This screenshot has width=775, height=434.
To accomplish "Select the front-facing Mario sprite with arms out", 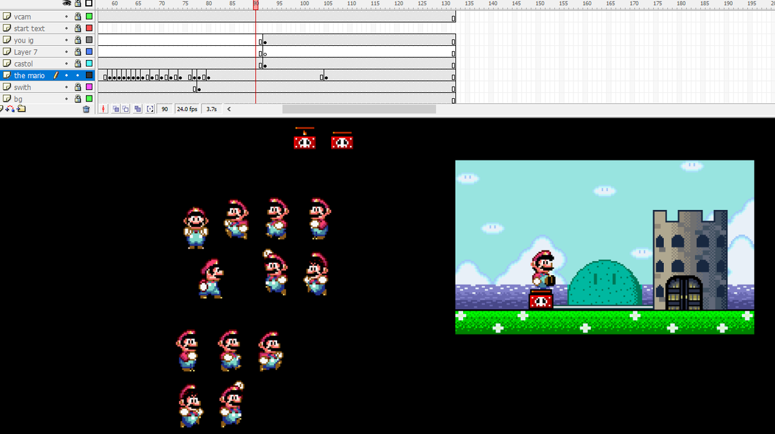I will [x=196, y=227].
